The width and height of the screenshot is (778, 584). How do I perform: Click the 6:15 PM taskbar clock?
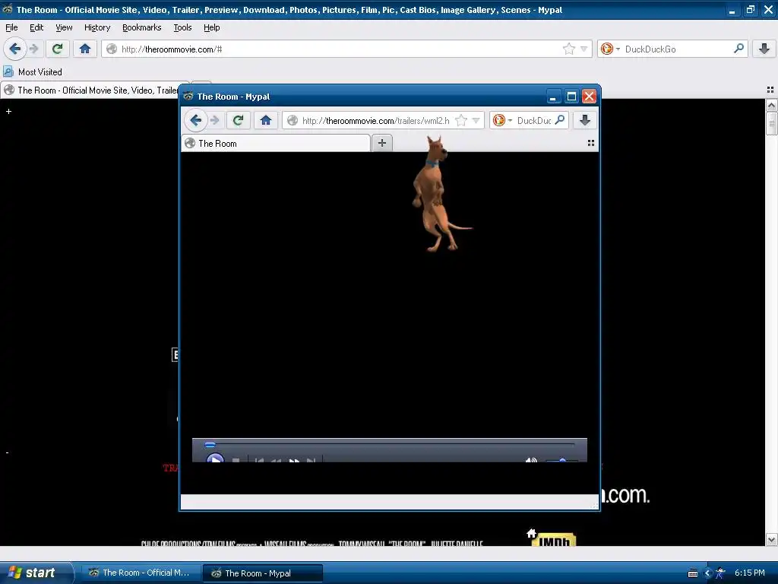click(750, 573)
